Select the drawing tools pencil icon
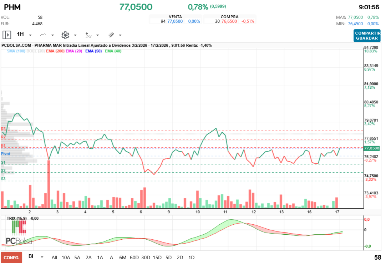 click(112, 35)
